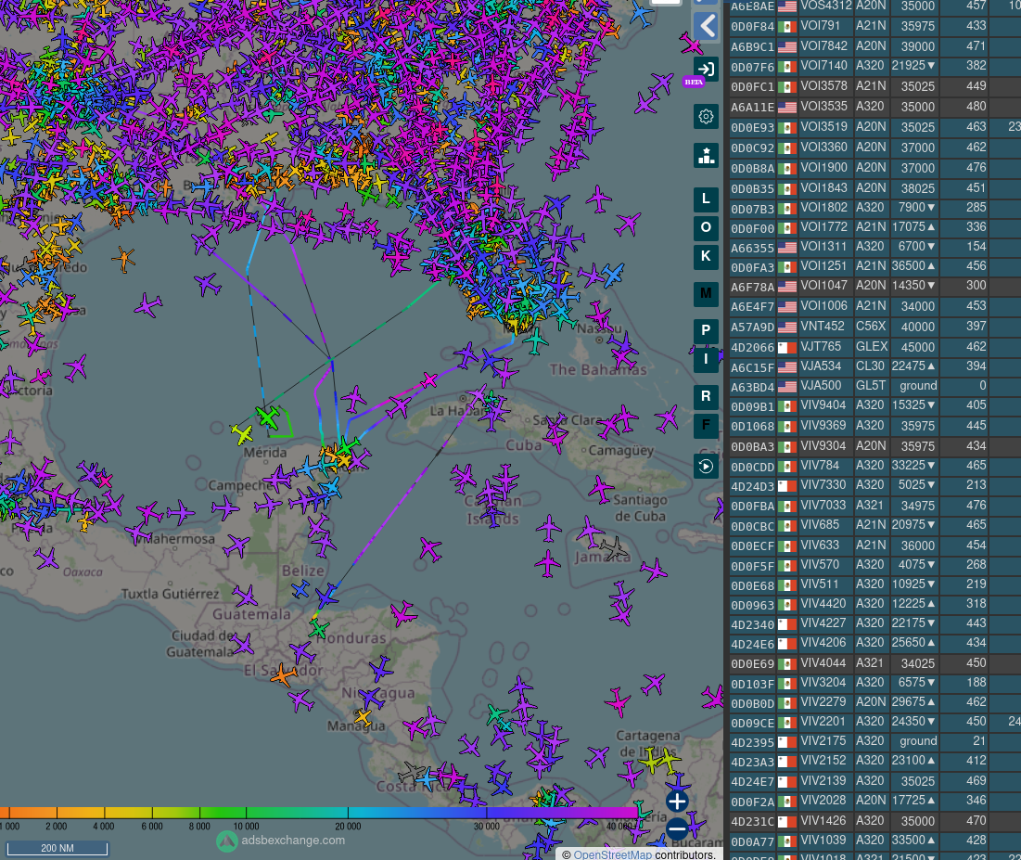This screenshot has height=860, width=1021.
Task: Toggle the O map button
Action: 706,227
